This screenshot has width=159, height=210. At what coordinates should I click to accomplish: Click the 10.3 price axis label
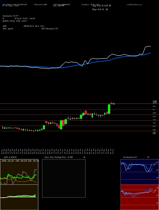[x=154, y=107]
